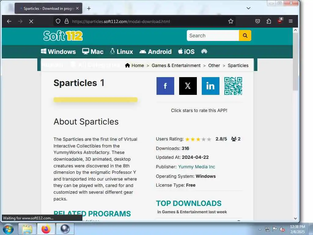Click the Downloads: 316 text
The image size is (313, 235).
tap(172, 148)
